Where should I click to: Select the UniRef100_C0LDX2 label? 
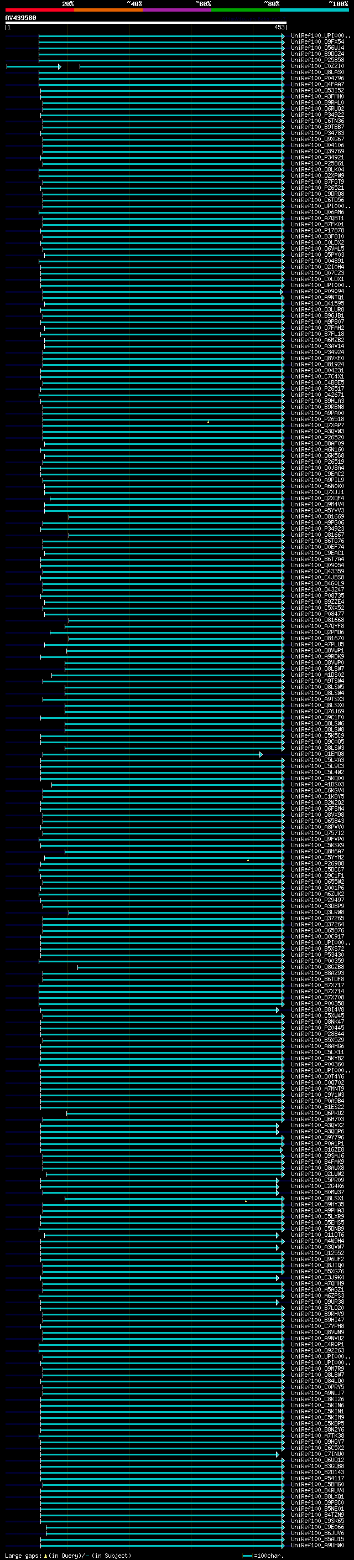pos(317,243)
